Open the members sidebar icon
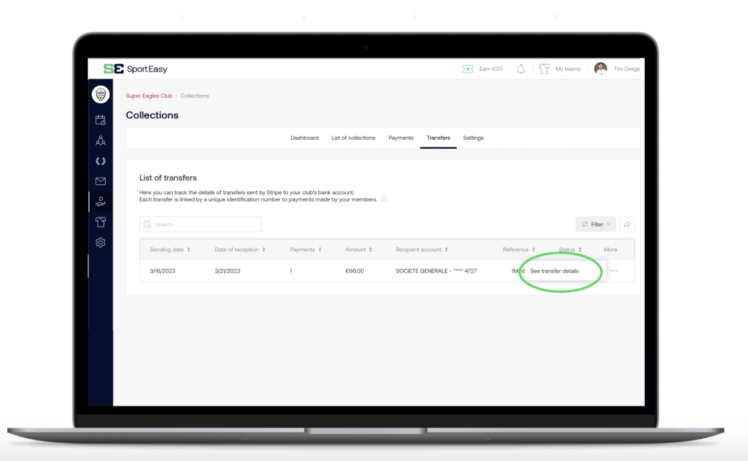748x461 pixels. (x=100, y=140)
